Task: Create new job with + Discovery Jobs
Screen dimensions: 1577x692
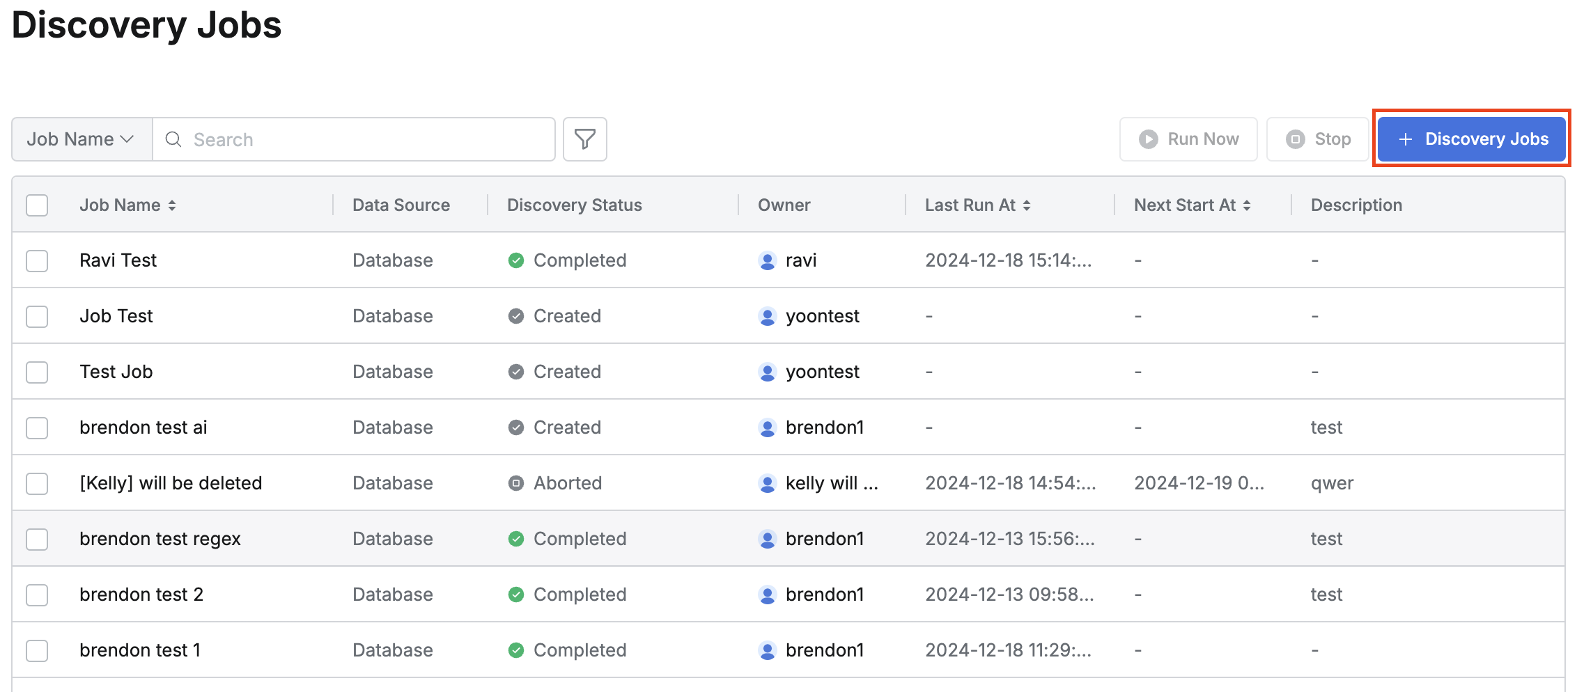Action: (1472, 139)
